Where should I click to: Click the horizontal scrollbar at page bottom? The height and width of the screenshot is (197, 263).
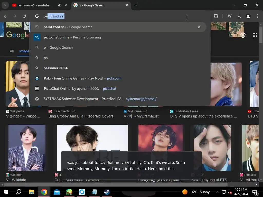(116, 185)
